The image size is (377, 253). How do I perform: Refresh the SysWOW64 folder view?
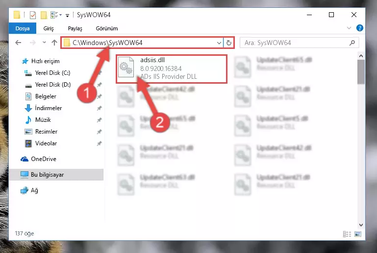[228, 43]
